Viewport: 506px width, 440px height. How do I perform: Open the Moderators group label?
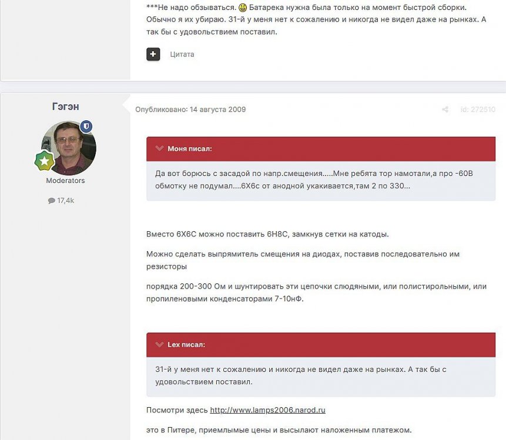click(65, 181)
